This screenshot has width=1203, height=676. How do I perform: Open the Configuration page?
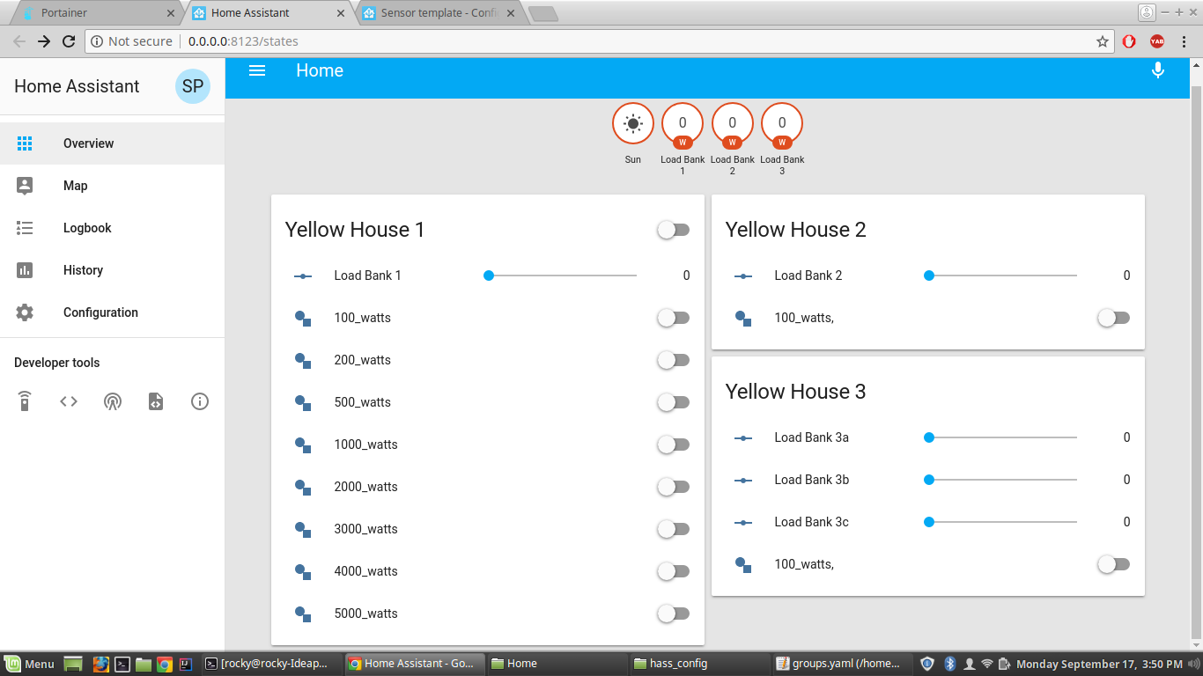click(100, 312)
